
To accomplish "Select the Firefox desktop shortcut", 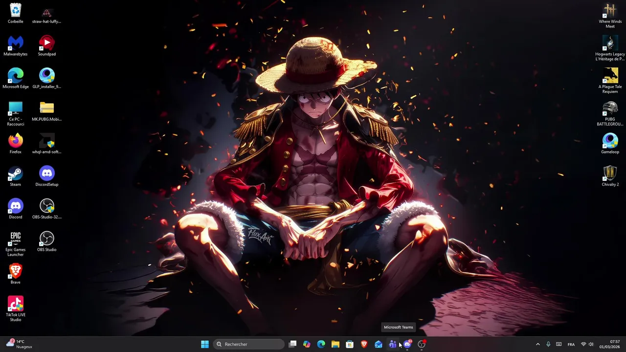I will [16, 144].
